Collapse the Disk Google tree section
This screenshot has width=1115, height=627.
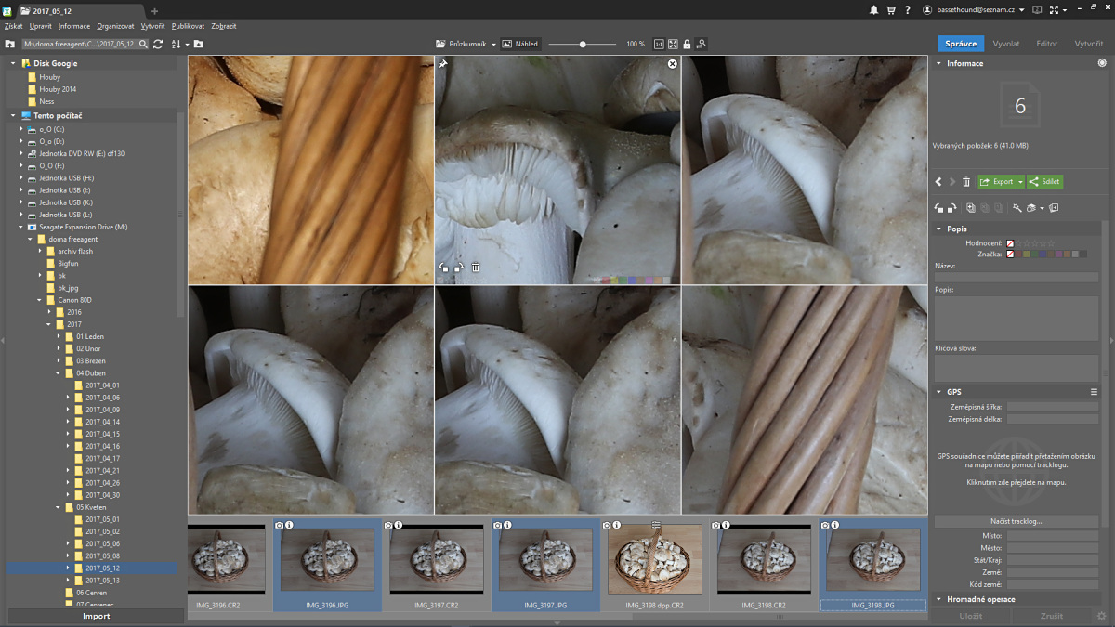(x=14, y=63)
